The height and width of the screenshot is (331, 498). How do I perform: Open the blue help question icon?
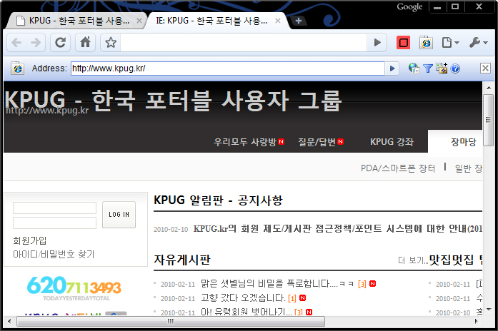click(455, 68)
